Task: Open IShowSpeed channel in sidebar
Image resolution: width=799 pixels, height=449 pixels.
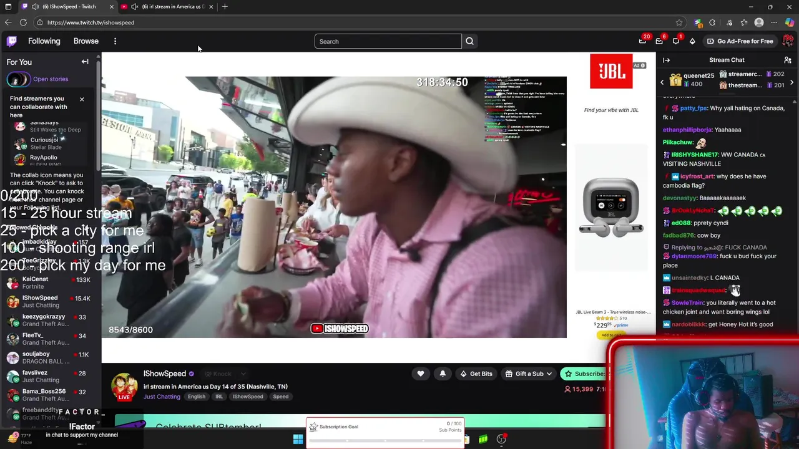Action: [x=50, y=302]
